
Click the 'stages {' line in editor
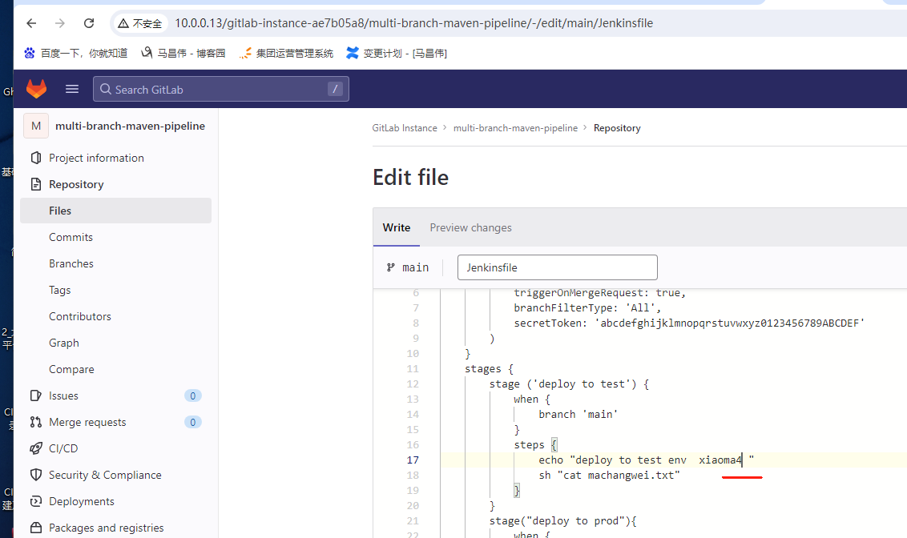coord(489,369)
